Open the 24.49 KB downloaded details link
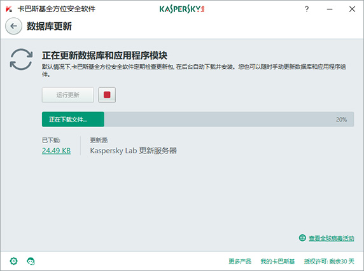Image resolution: width=364 pixels, height=271 pixels. 57,151
